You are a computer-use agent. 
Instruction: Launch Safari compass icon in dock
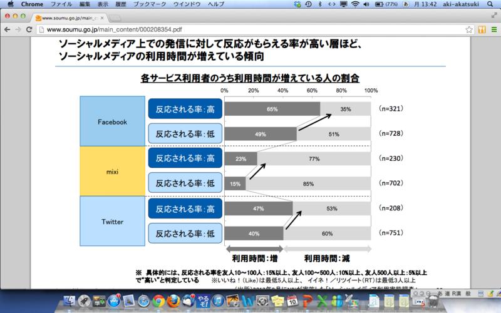pos(144,301)
